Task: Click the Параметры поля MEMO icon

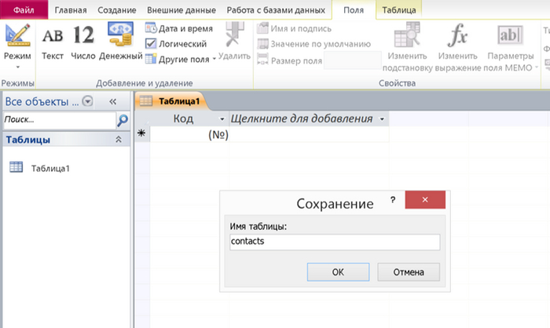Action: pos(510,37)
